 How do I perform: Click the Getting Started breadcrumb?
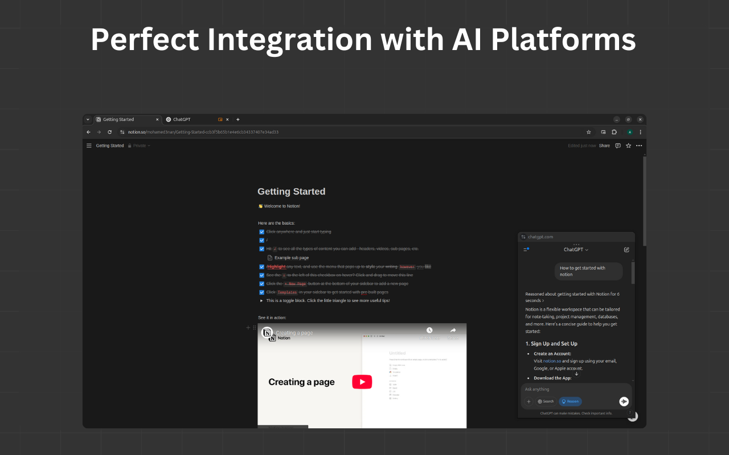point(110,146)
